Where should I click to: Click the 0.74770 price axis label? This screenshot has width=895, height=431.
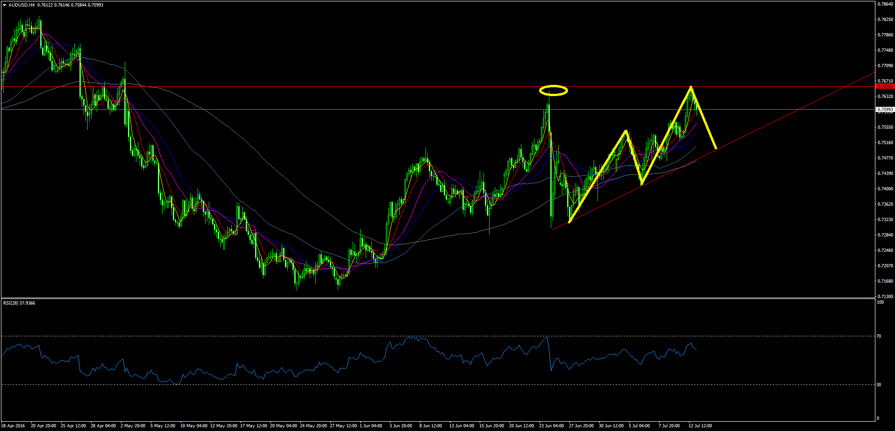[x=886, y=158]
